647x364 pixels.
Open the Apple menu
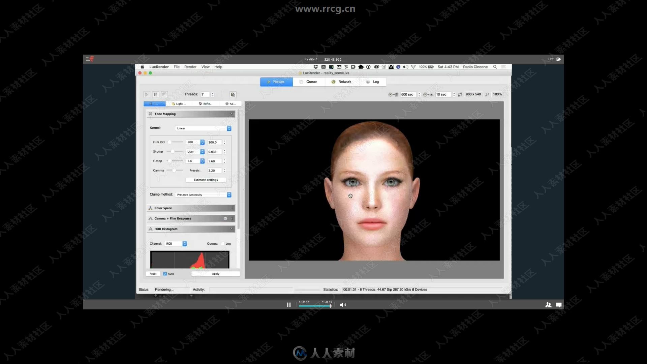(142, 67)
